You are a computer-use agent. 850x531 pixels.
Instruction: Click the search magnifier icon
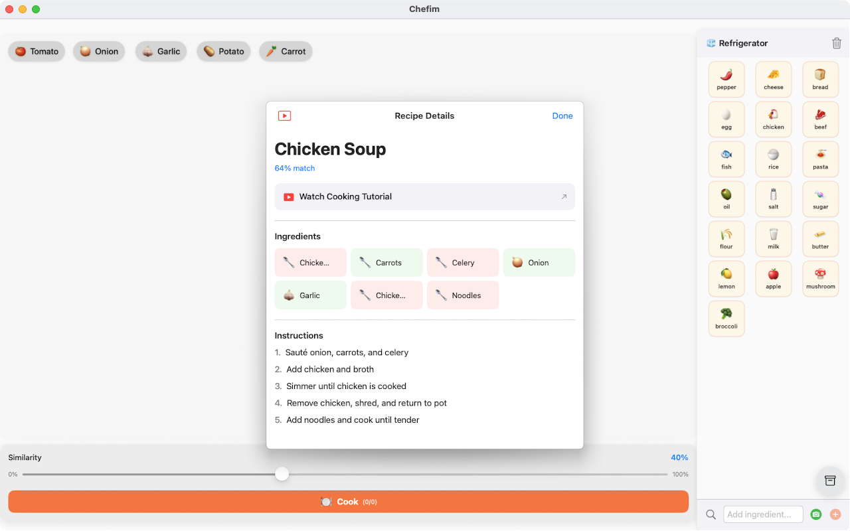pos(711,514)
